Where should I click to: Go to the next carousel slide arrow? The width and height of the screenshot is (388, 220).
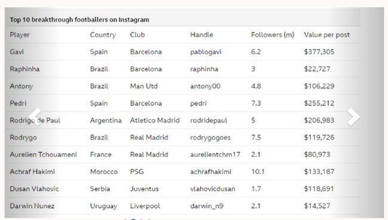coord(353,117)
